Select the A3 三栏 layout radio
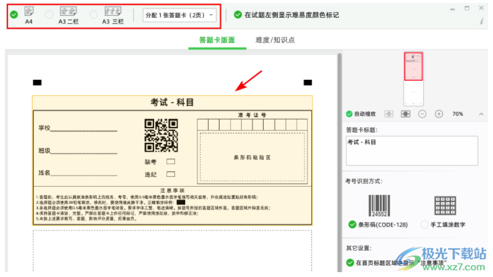Image resolution: width=493 pixels, height=277 pixels. [94, 15]
